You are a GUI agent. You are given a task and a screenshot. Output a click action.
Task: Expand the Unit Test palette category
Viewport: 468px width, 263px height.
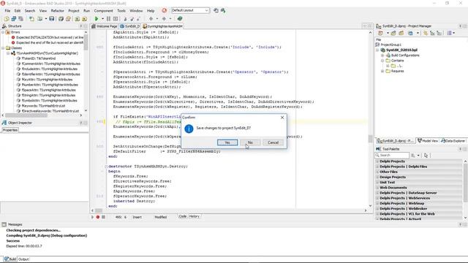tap(377, 183)
